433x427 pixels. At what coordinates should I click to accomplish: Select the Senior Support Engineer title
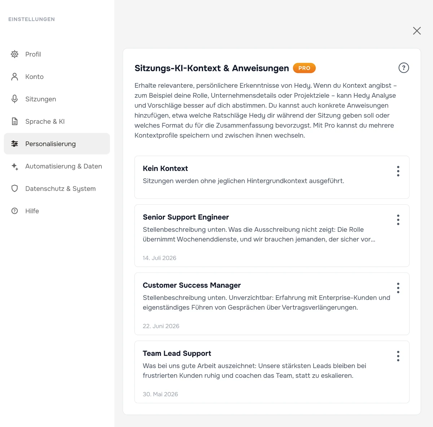[186, 217]
